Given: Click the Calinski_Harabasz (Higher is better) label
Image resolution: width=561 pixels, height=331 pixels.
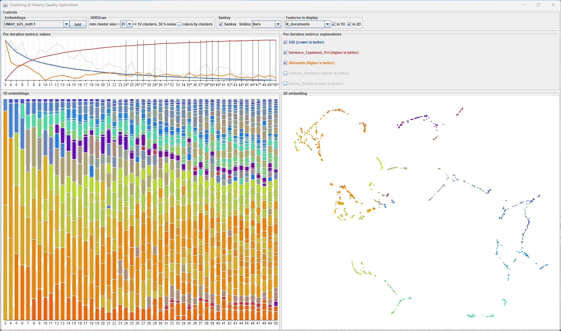Looking at the screenshot, I should (319, 73).
